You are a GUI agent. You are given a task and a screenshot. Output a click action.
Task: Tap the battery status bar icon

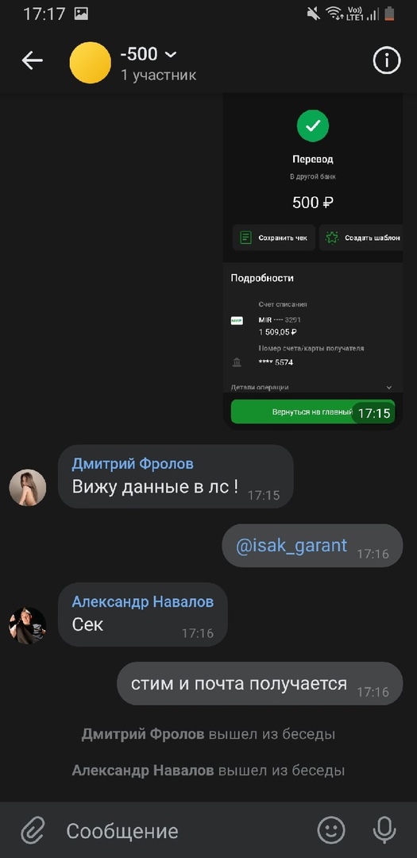pos(389,14)
